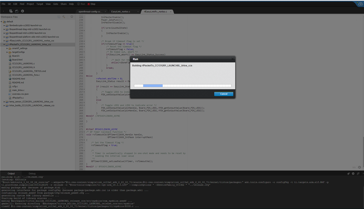364x209 pixels.
Task: Open the Goto menu
Action: [56, 4]
